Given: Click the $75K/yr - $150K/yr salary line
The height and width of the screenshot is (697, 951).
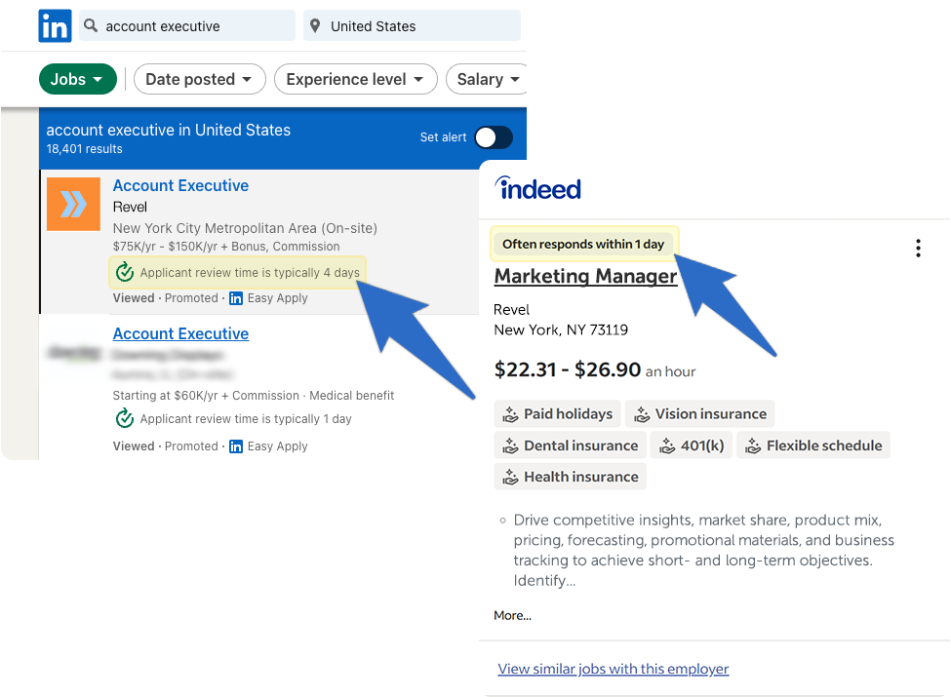Looking at the screenshot, I should (x=226, y=247).
